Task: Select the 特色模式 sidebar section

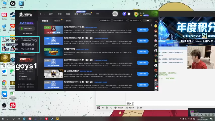Action: 23,76
